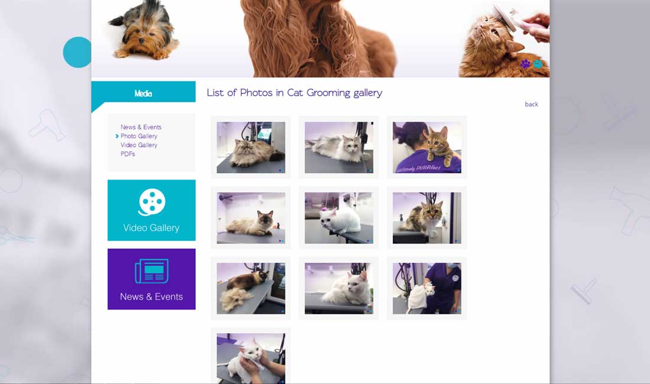Open Photo Gallery in the sidebar menu
The image size is (650, 384).
coord(139,136)
